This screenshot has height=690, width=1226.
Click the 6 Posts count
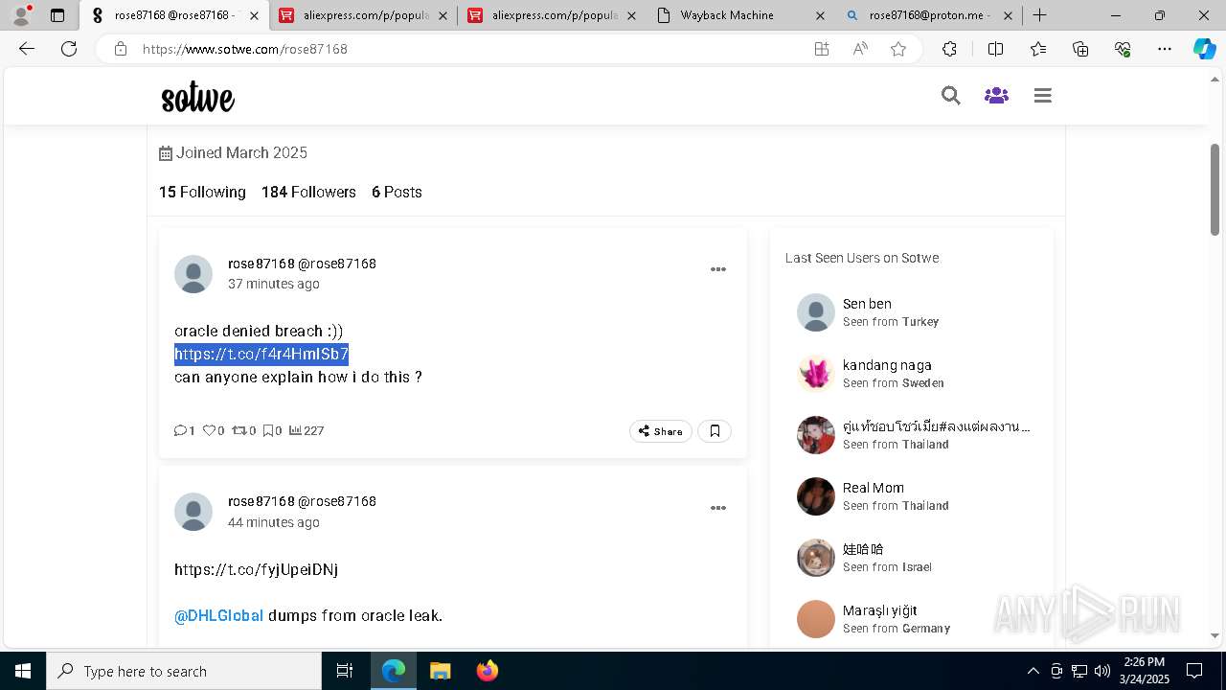397,192
